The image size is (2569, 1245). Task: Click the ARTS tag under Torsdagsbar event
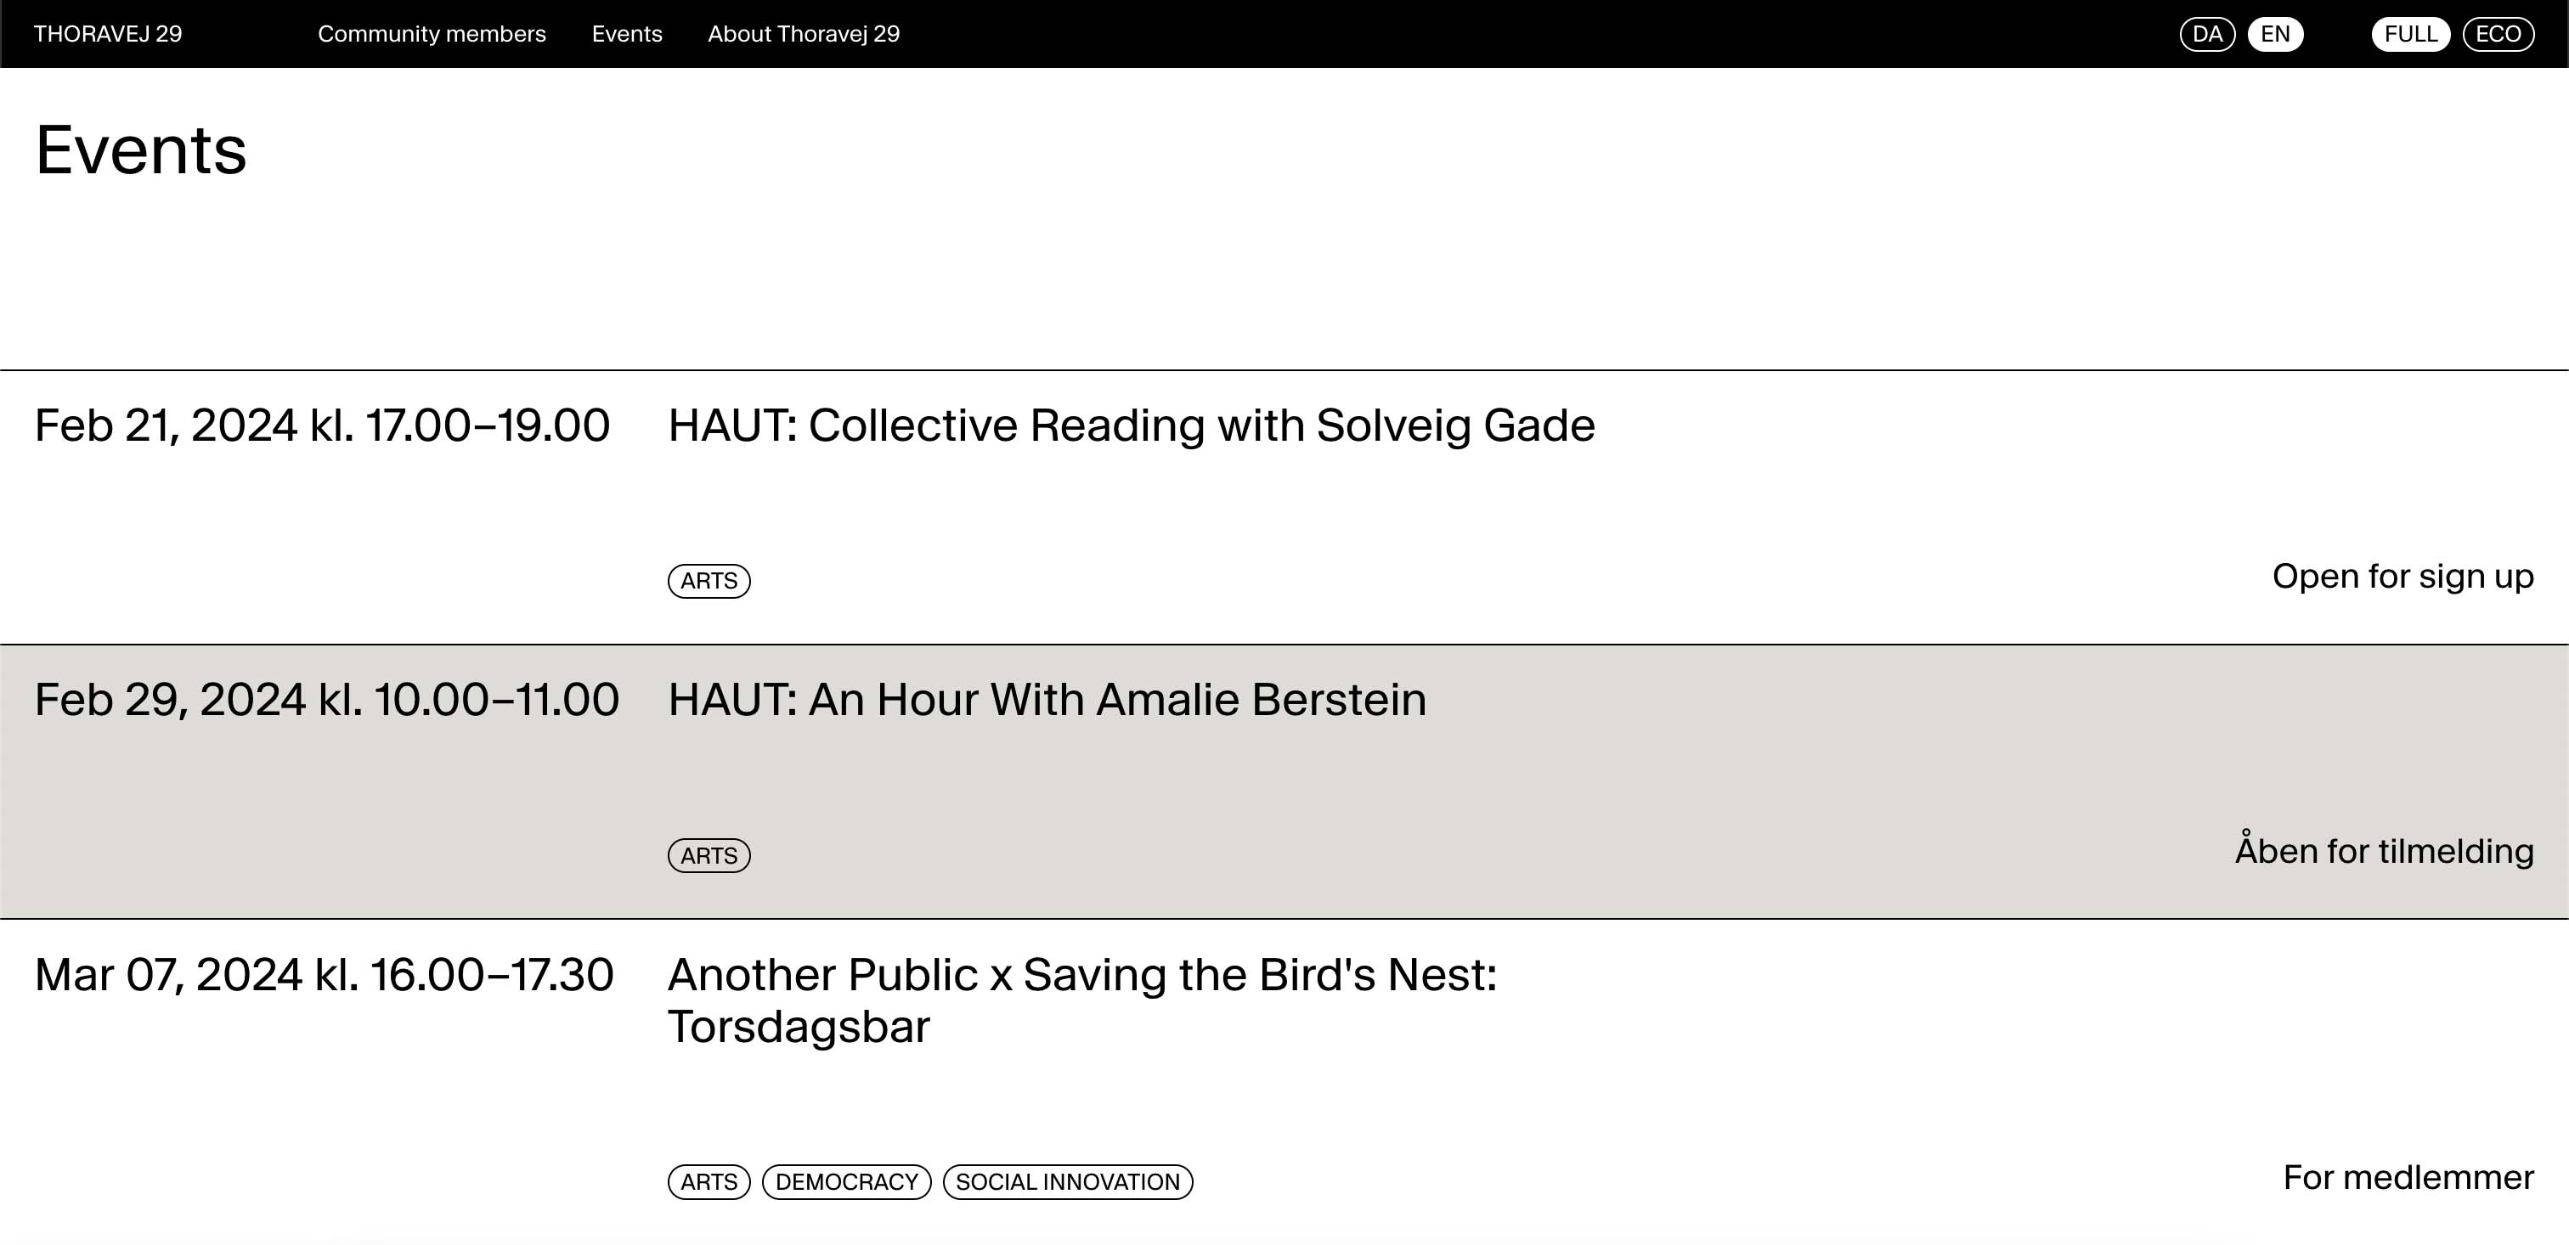(x=709, y=1182)
